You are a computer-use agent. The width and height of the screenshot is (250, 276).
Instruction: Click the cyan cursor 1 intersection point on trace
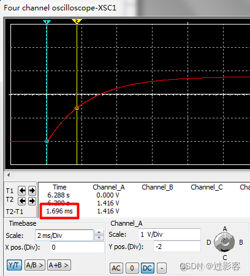click(47, 141)
